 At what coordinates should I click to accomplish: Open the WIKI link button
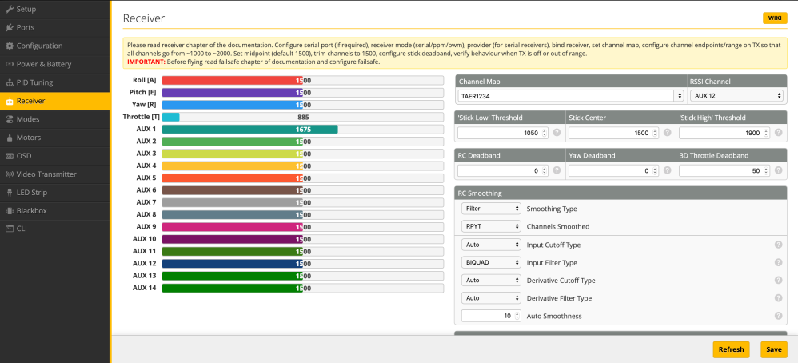775,18
